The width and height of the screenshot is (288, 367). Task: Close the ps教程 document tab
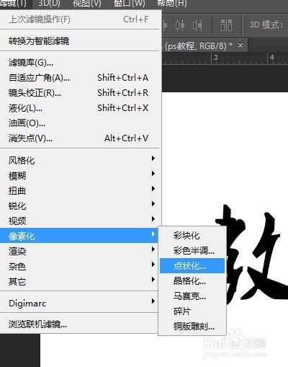coord(240,45)
